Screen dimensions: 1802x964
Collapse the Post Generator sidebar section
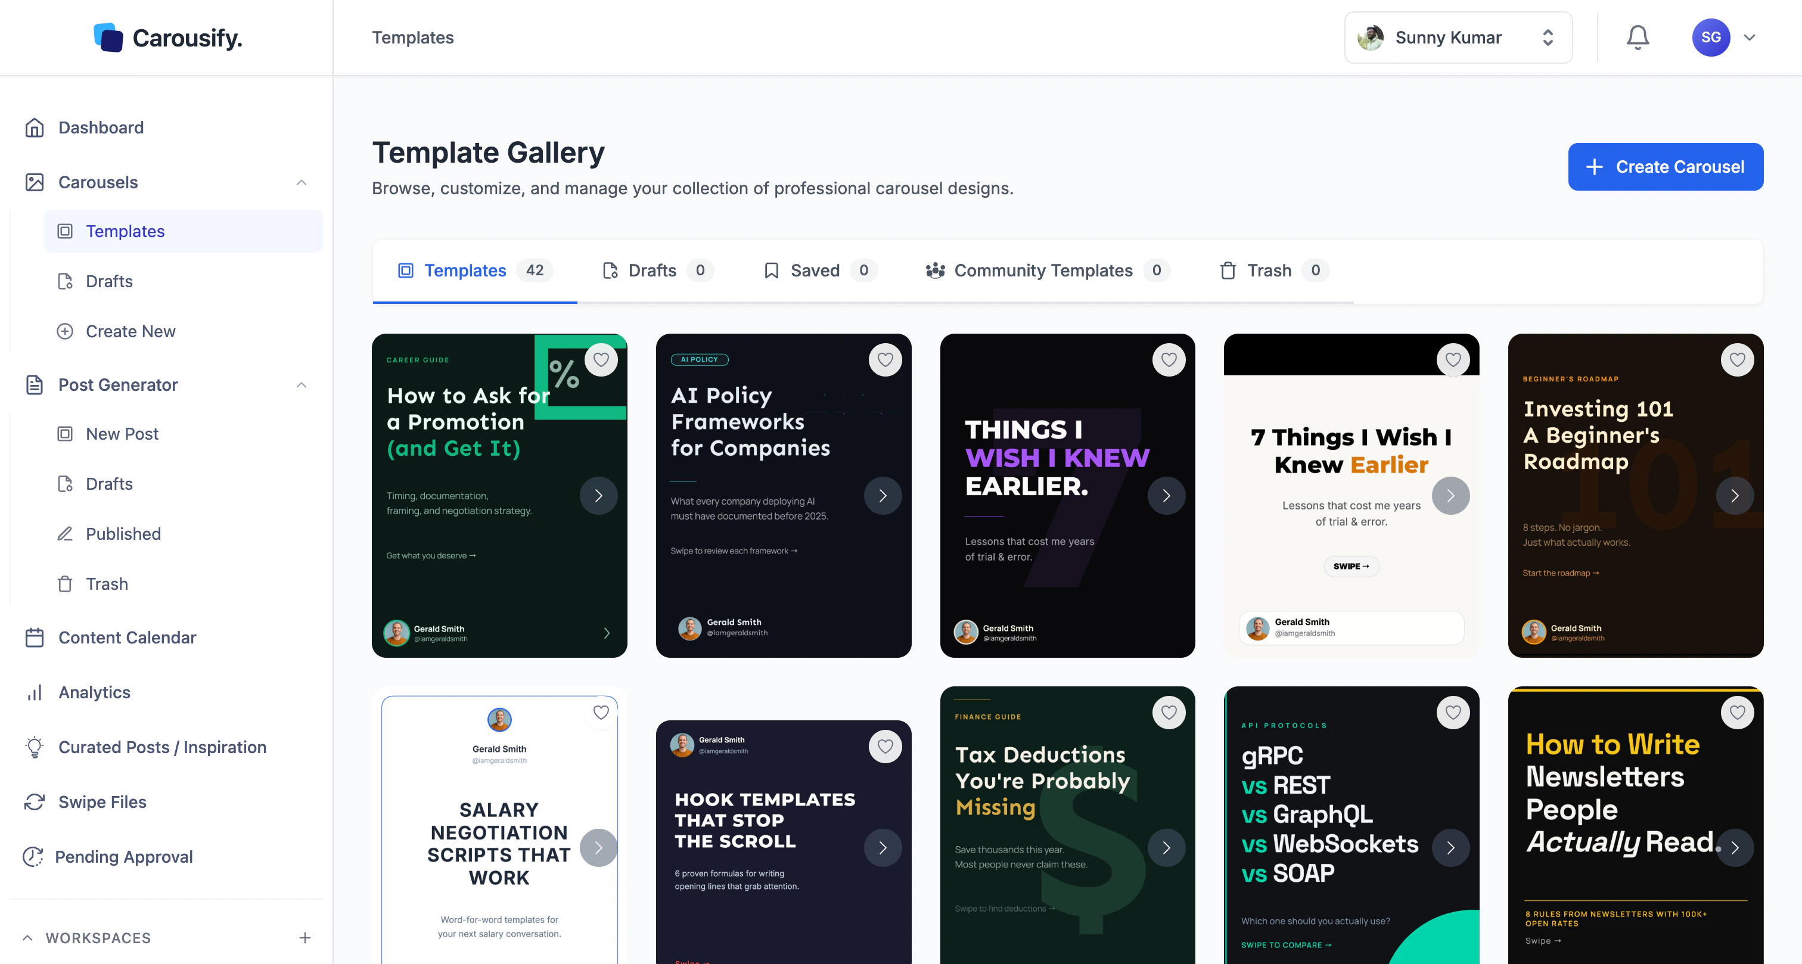[302, 385]
